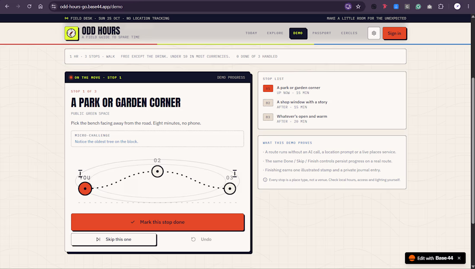The image size is (475, 269).
Task: Undo the last stop action
Action: (x=201, y=239)
